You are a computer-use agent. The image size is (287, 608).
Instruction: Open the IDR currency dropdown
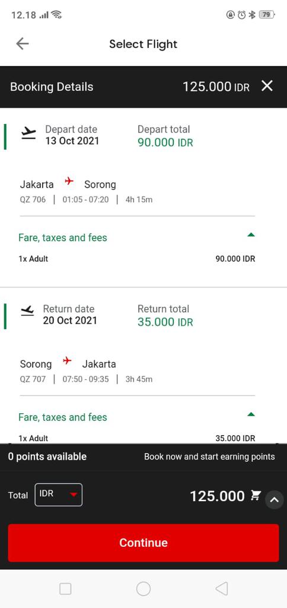pyautogui.click(x=59, y=495)
